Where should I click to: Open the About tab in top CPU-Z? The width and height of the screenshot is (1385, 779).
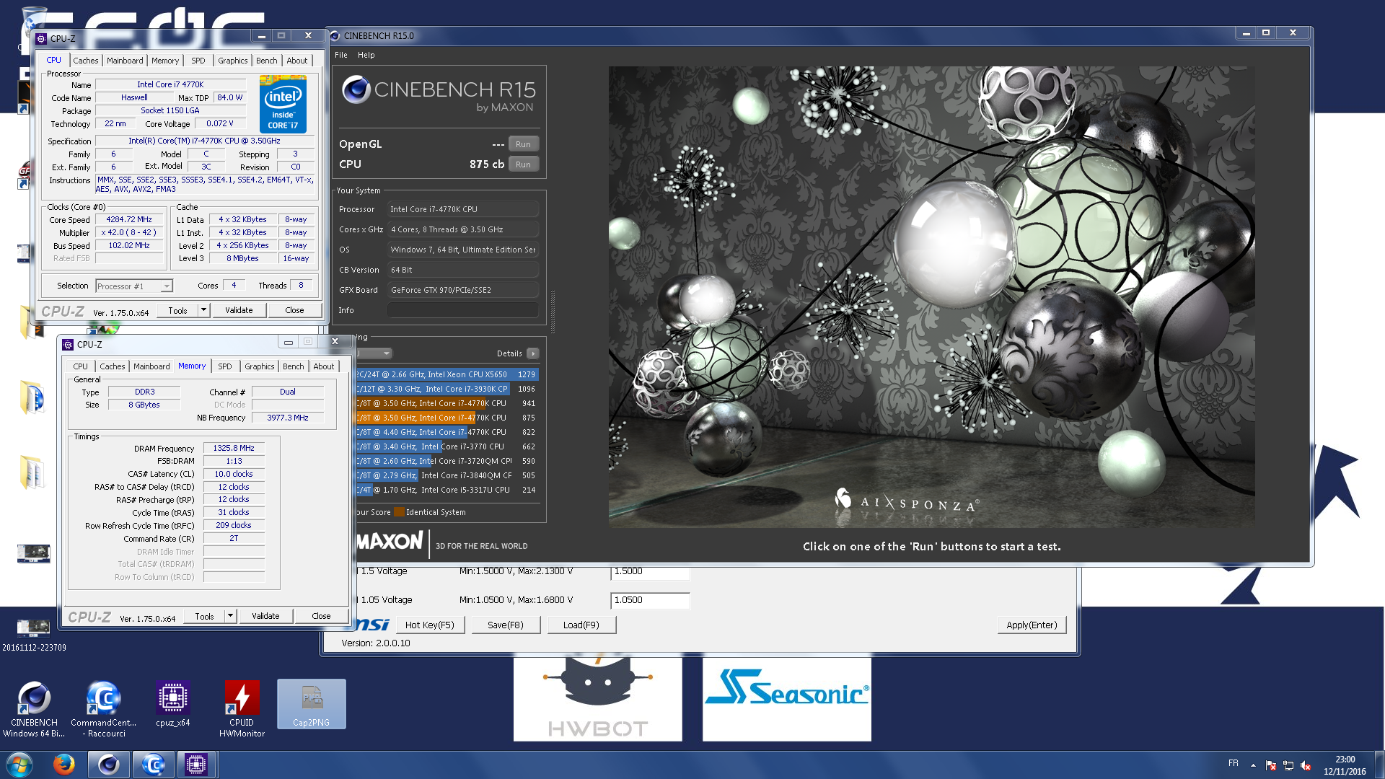tap(297, 61)
